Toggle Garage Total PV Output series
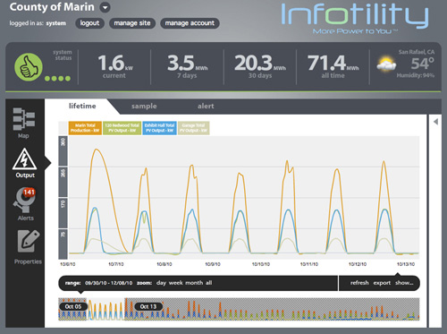Image resolution: width=447 pixels, height=334 pixels. [194, 128]
